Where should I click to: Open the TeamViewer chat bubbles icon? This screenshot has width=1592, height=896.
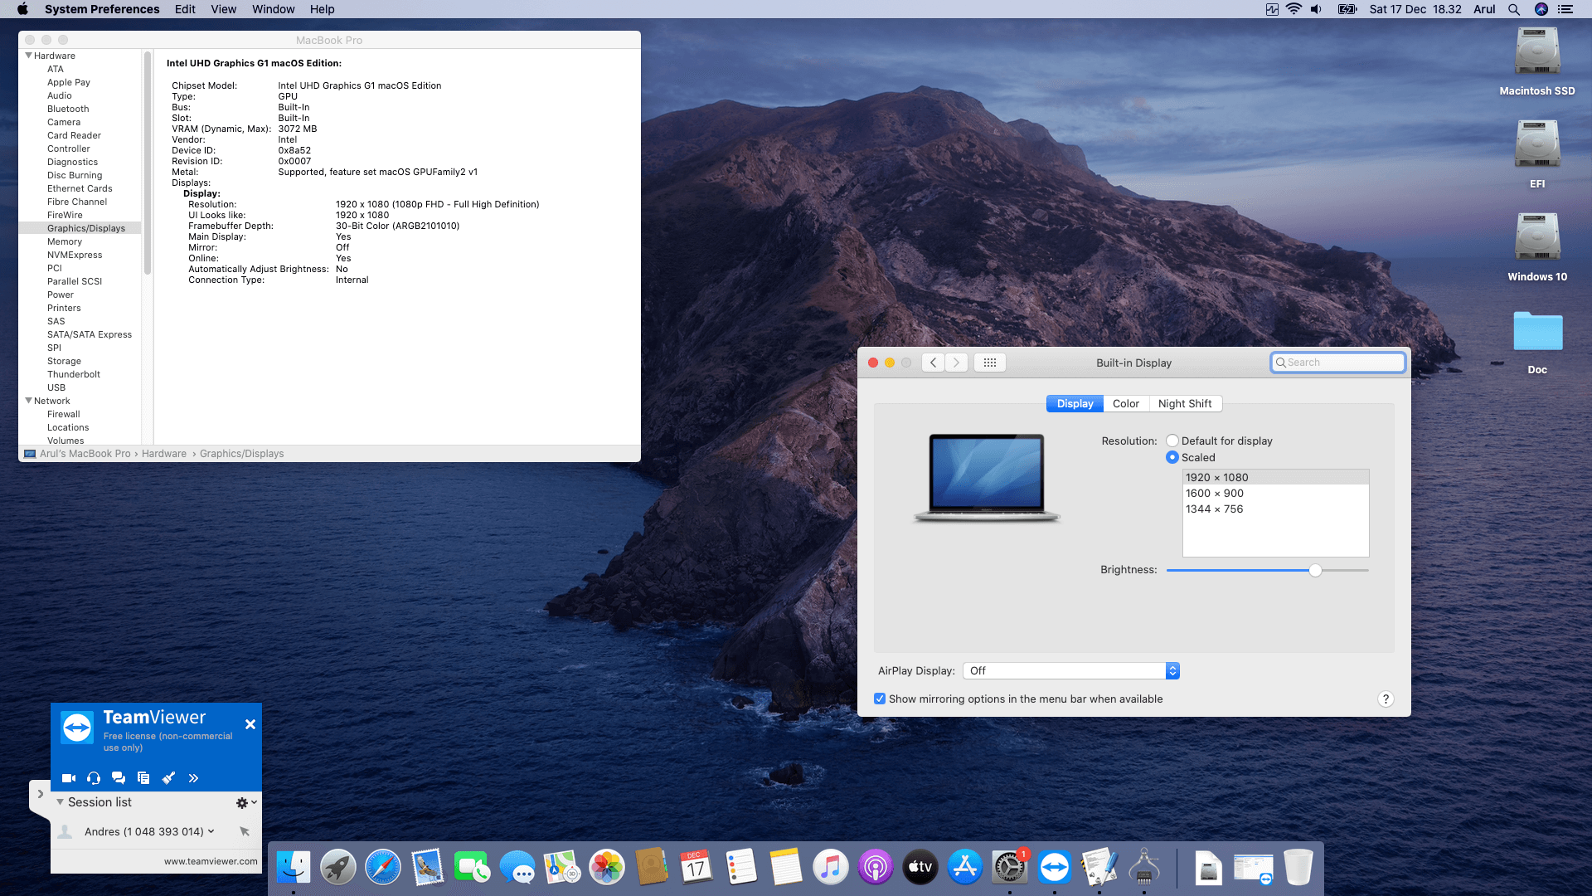pyautogui.click(x=119, y=778)
